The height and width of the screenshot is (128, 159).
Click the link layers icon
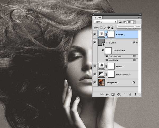(101, 94)
